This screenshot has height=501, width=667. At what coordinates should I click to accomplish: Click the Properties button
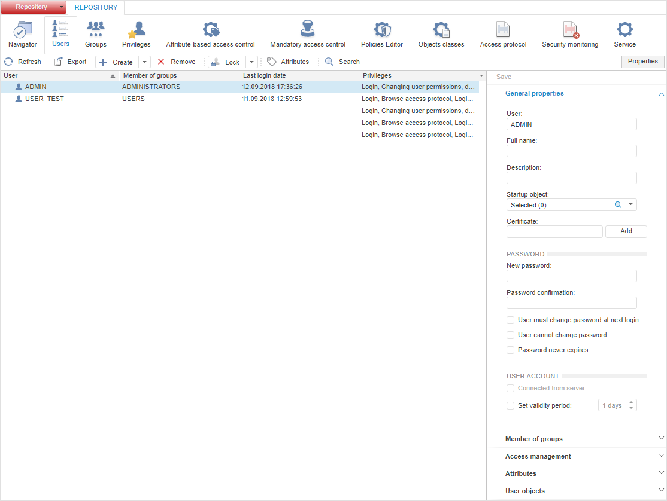click(642, 62)
